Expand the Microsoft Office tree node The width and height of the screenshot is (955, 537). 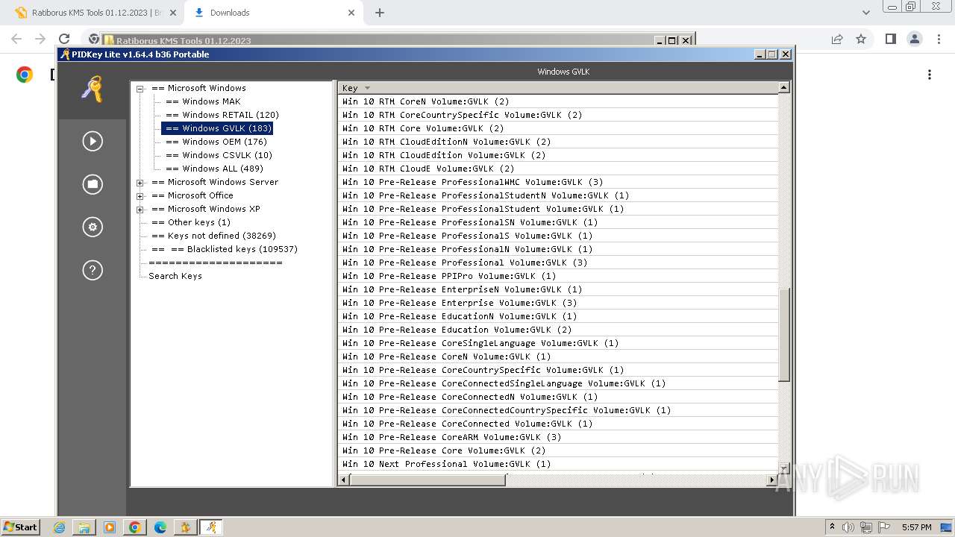tap(140, 195)
